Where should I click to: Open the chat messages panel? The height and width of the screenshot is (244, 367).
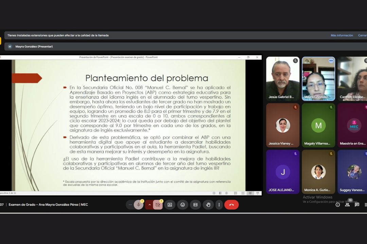coord(357,205)
